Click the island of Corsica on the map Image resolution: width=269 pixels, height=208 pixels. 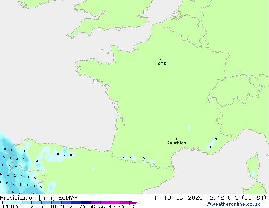253,166
